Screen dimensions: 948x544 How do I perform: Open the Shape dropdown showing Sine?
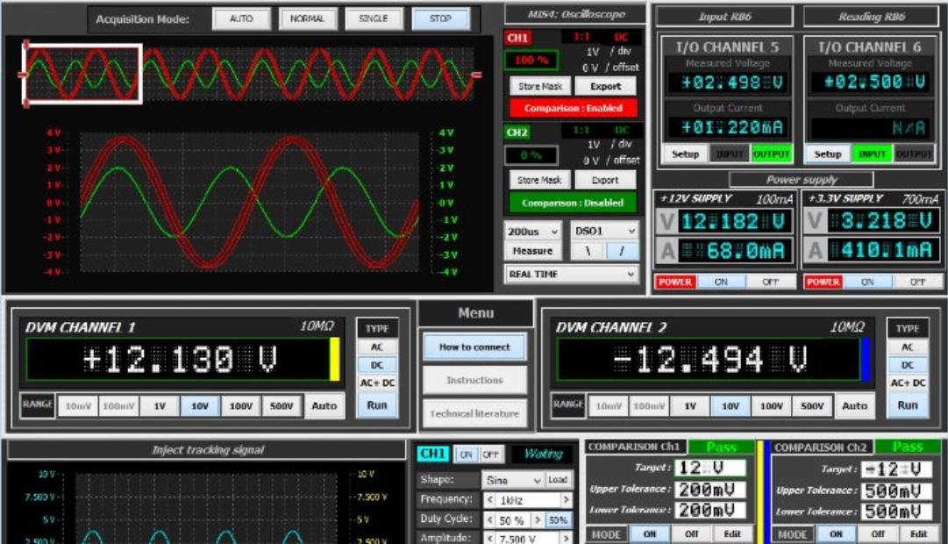(513, 480)
